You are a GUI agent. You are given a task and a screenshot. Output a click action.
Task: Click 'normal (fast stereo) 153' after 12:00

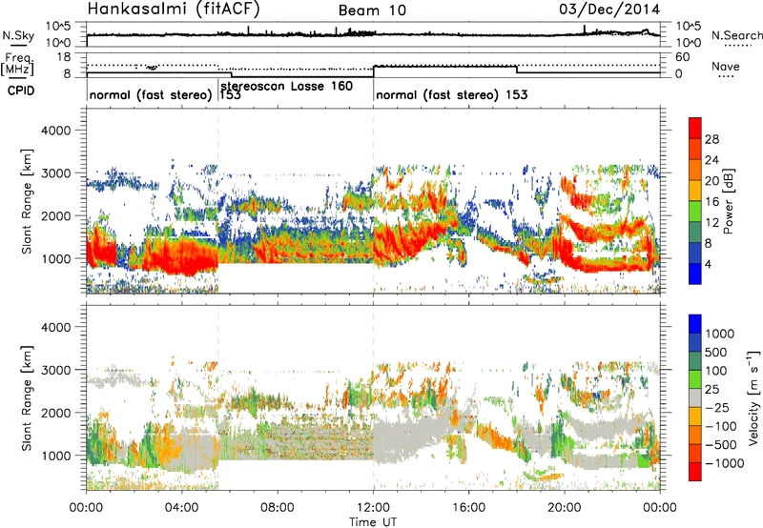tap(451, 94)
